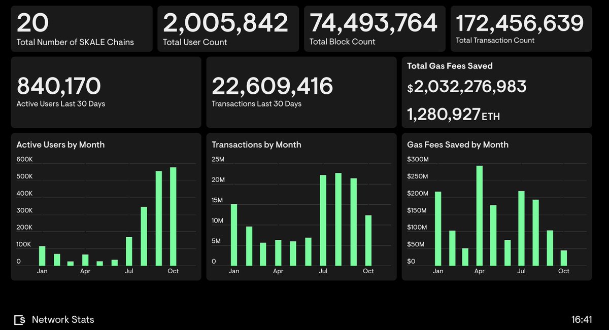Click the October bar in Active Users chart
Screen dimensions: 609x330
[173, 216]
